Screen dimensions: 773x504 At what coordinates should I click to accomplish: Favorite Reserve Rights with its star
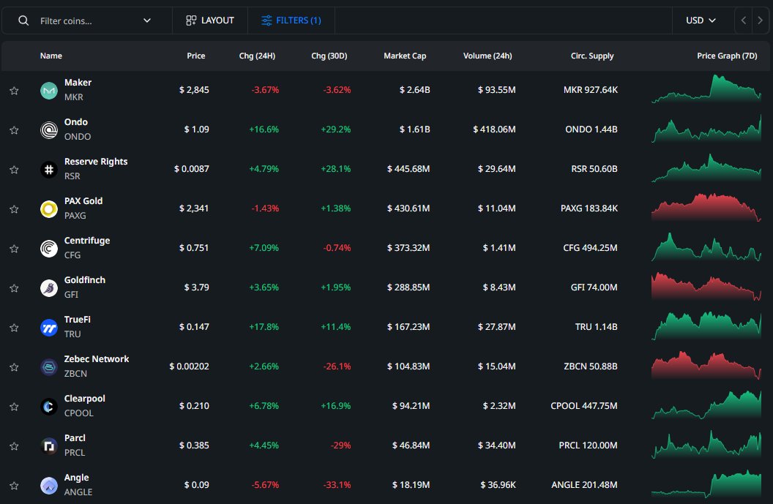click(15, 170)
